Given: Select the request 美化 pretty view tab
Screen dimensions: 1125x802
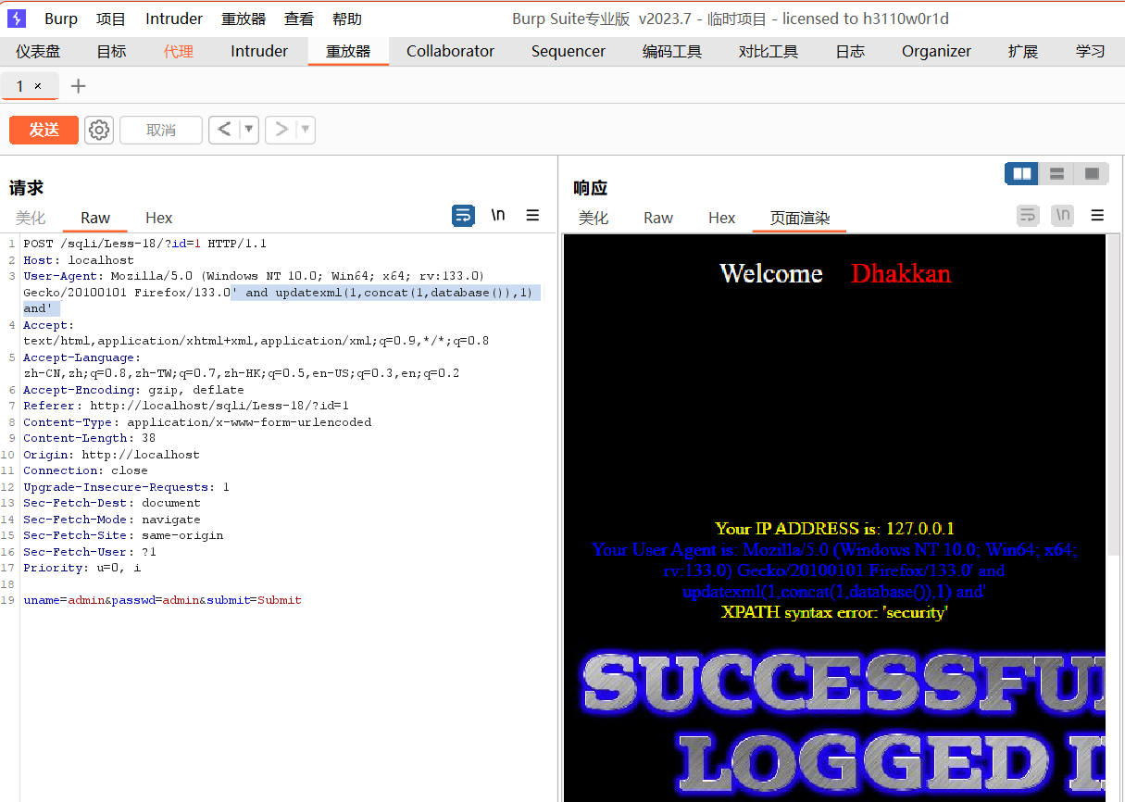Looking at the screenshot, I should (x=31, y=218).
